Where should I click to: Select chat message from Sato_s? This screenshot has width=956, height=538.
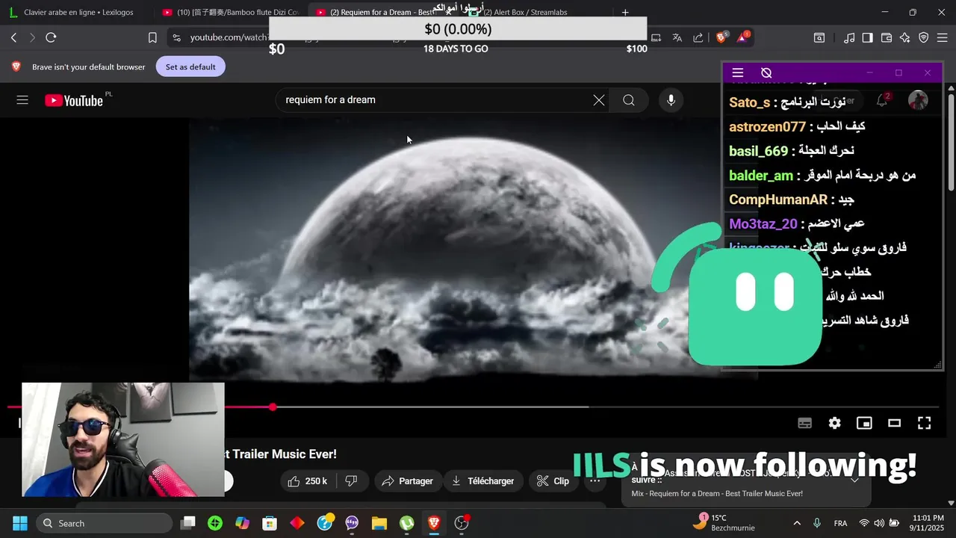point(787,102)
